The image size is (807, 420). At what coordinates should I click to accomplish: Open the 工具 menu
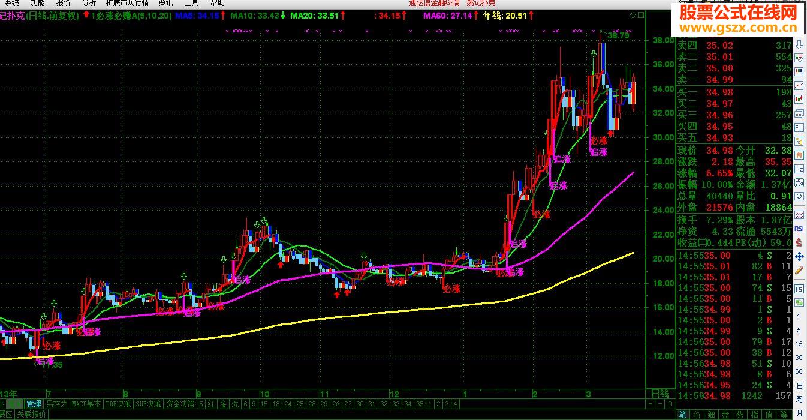(x=191, y=3)
